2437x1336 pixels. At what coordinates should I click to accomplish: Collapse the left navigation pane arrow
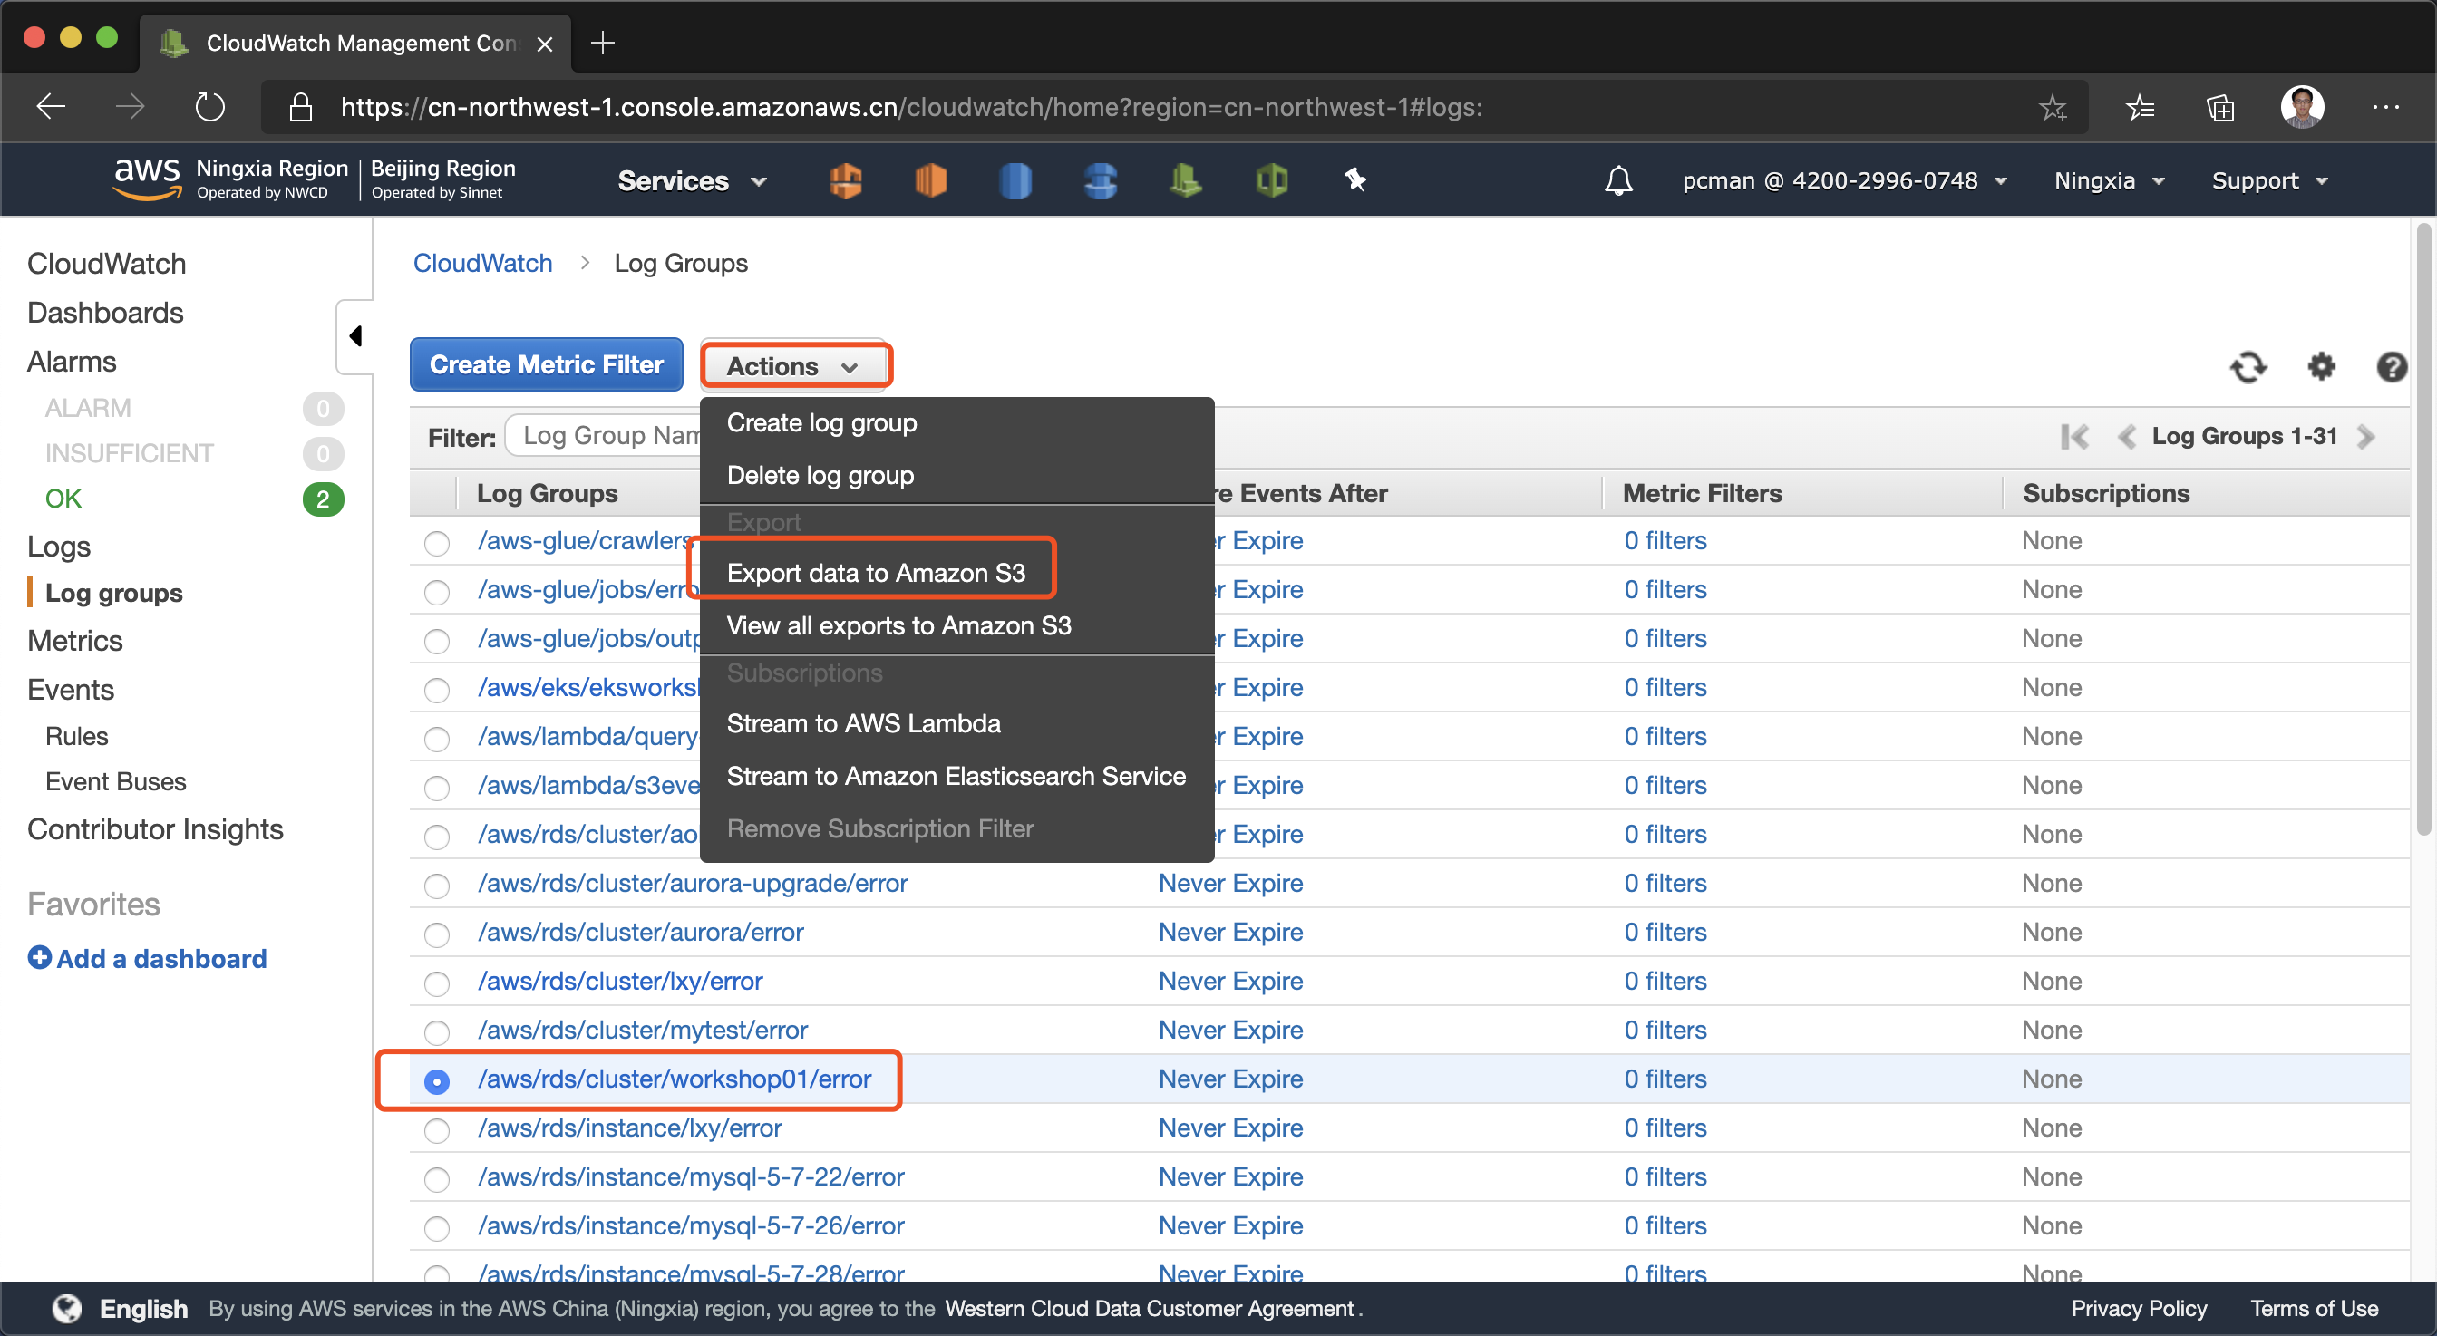(355, 335)
